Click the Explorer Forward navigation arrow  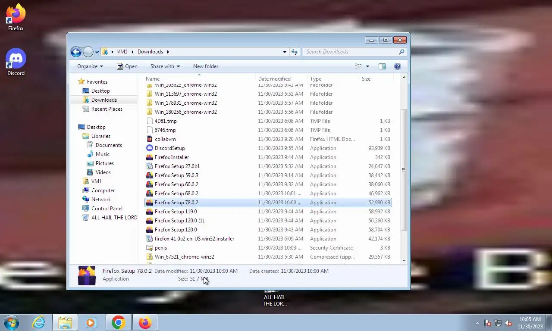(x=88, y=52)
